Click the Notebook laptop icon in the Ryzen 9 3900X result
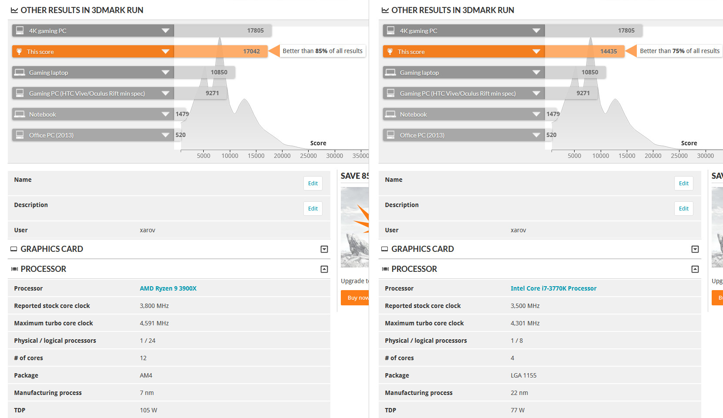Viewport: 723px width, 418px height. click(20, 114)
